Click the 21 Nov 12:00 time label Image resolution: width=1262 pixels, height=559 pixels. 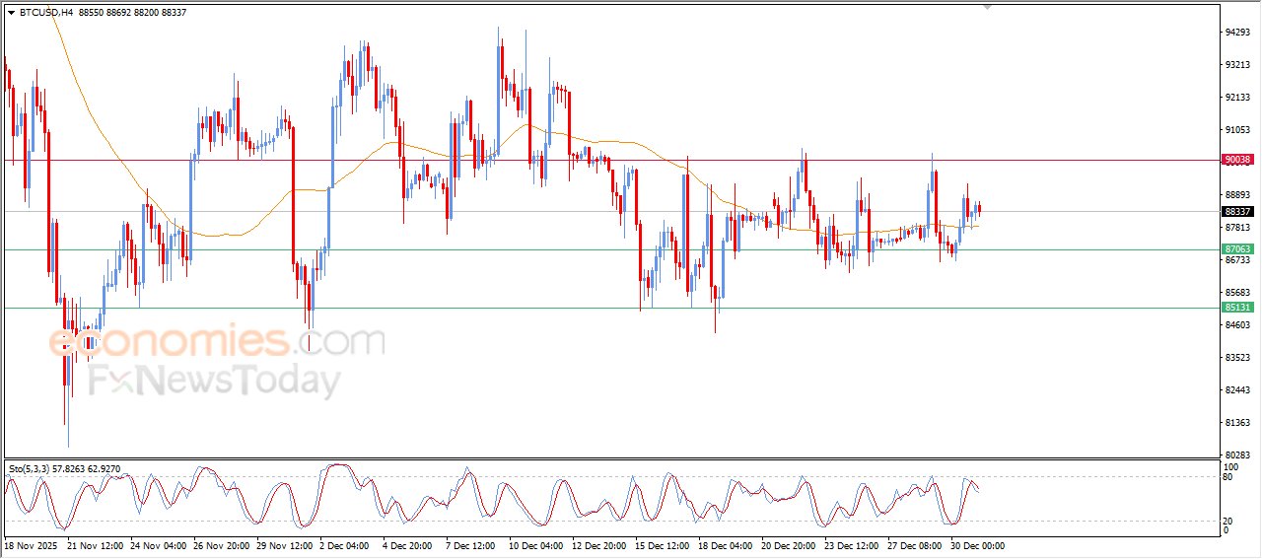96,545
